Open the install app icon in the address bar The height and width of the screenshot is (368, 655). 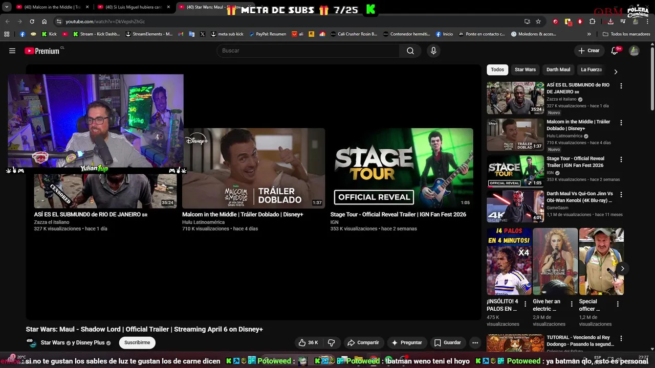click(527, 21)
